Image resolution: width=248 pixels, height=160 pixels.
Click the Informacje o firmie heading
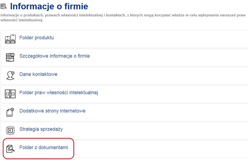point(49,6)
